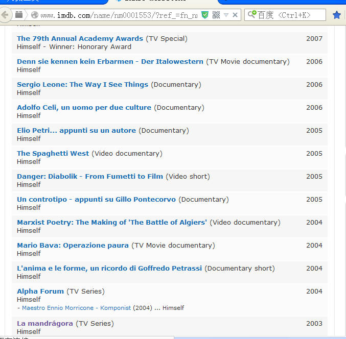Click the browser back arrow button
The image size is (346, 339).
click(x=5, y=15)
